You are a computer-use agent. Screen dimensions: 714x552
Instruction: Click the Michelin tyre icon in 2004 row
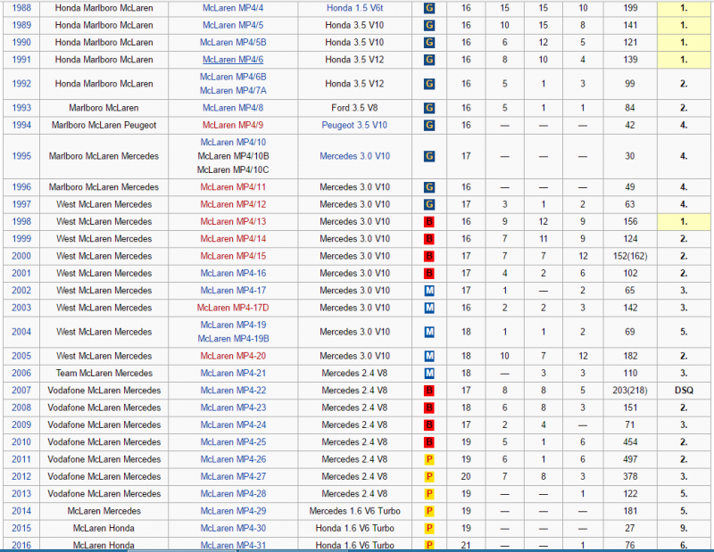click(x=429, y=332)
